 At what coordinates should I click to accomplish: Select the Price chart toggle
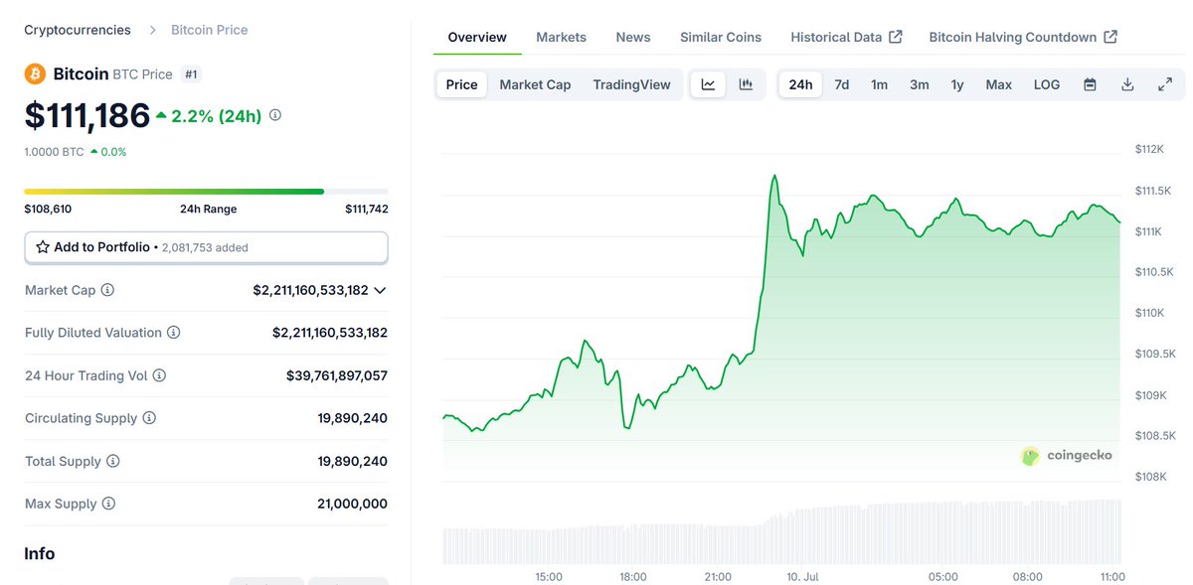pyautogui.click(x=461, y=84)
